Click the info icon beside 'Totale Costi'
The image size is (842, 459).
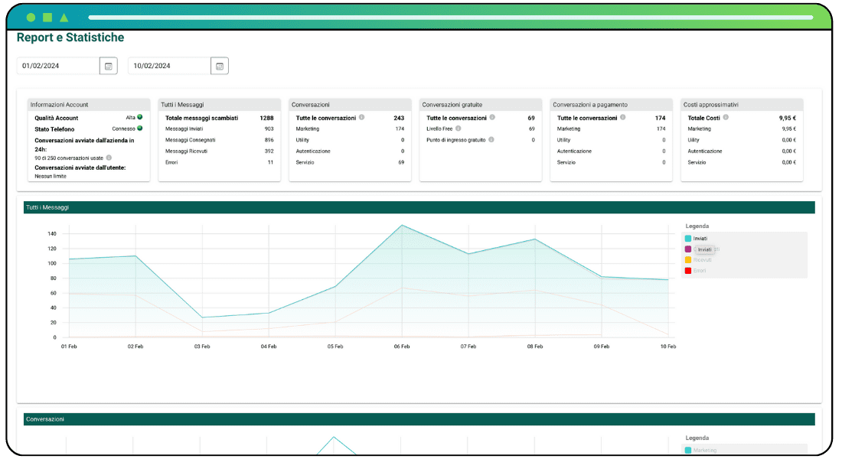click(x=726, y=118)
